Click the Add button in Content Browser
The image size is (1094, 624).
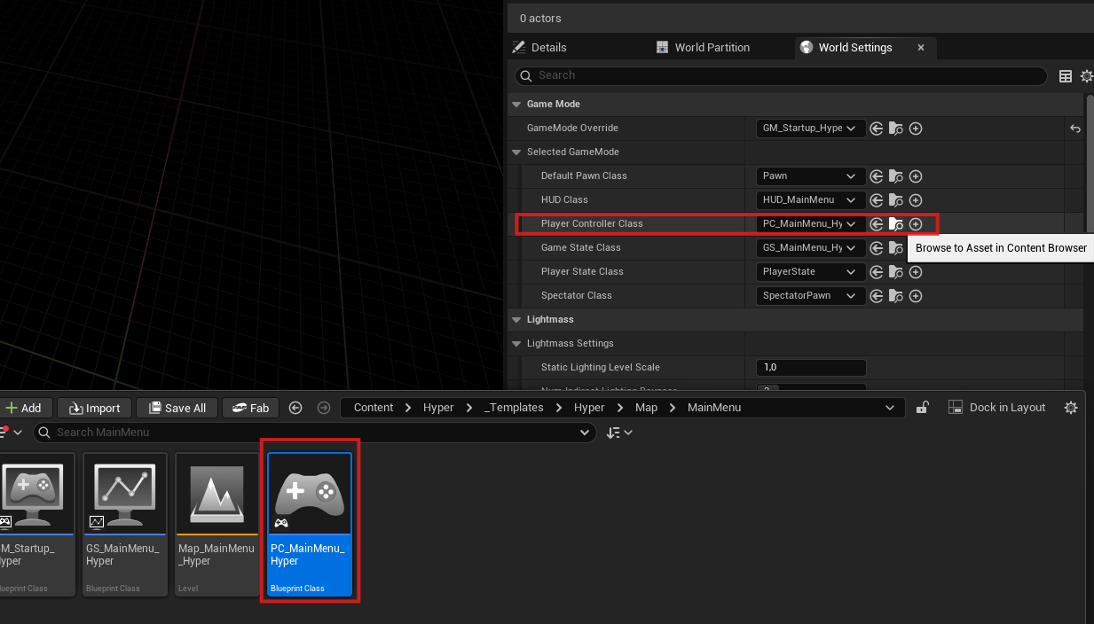[24, 408]
